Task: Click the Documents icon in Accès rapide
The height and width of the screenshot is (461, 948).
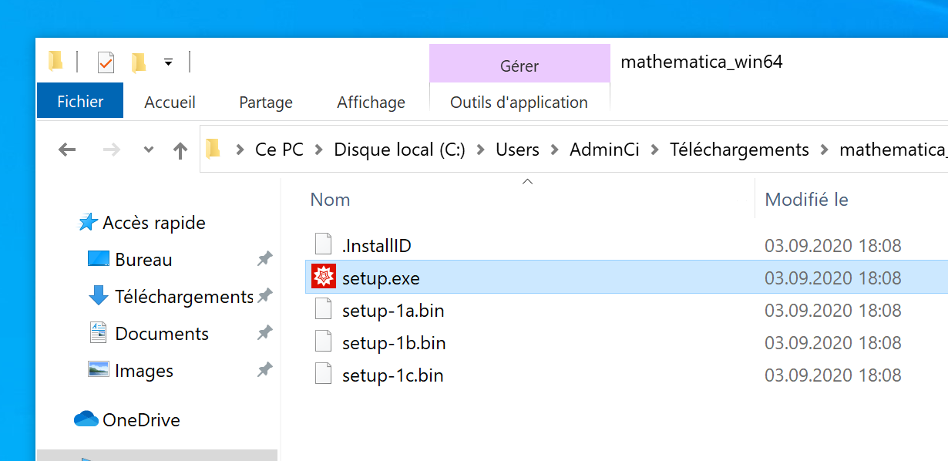Action: tap(98, 333)
